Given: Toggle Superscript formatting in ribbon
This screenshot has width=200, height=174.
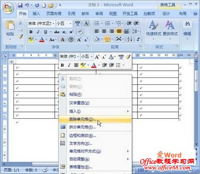Looking at the screenshot, I should point(71,32).
